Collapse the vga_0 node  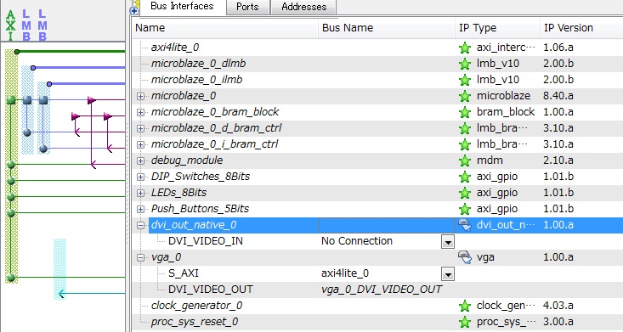pyautogui.click(x=140, y=257)
